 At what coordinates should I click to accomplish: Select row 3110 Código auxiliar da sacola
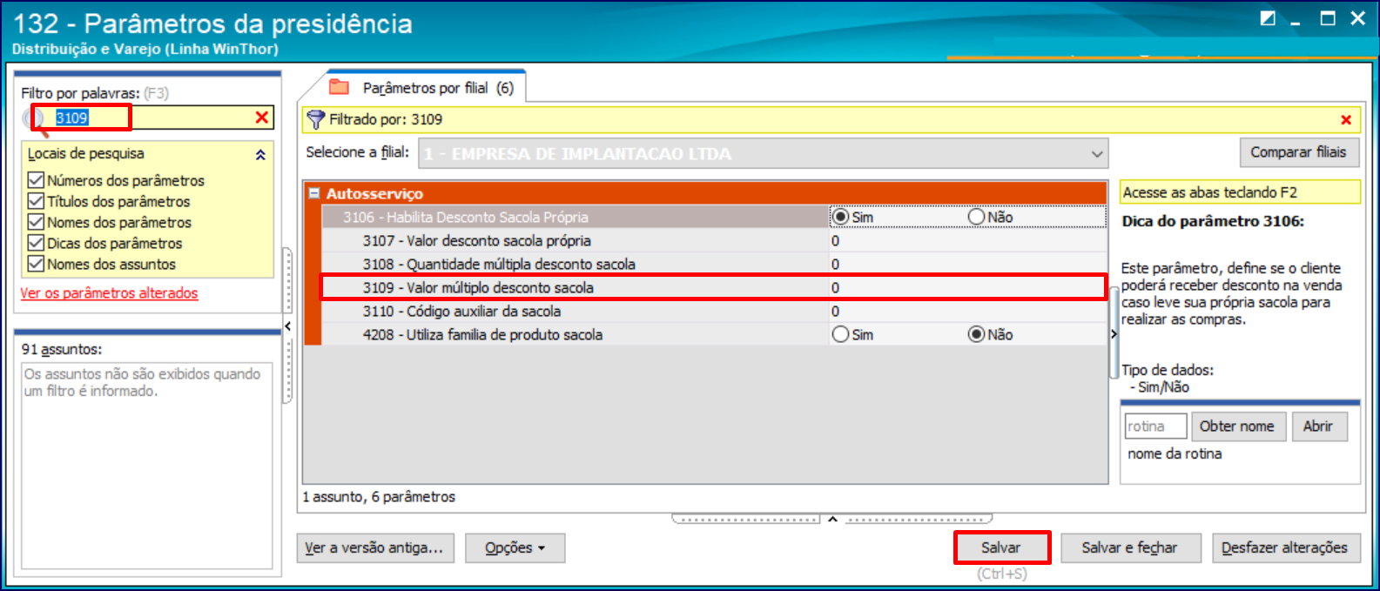click(714, 312)
